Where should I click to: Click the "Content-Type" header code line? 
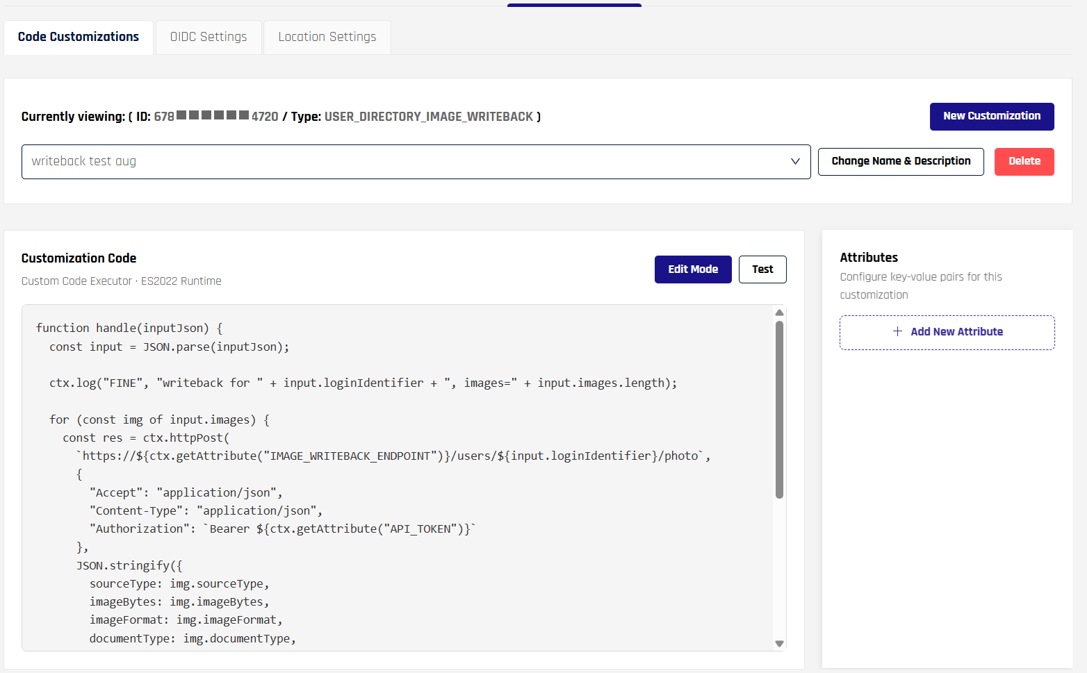point(206,510)
